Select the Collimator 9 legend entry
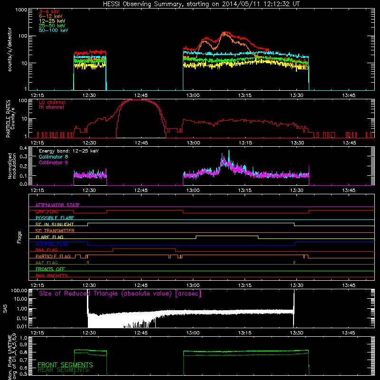380x380 pixels. point(53,162)
